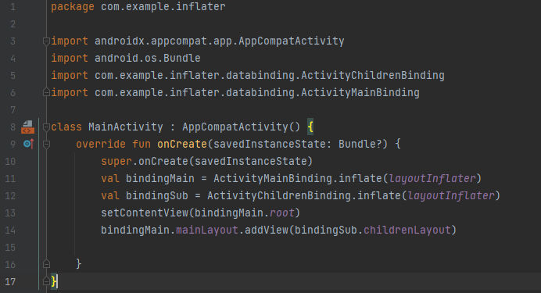The image size is (541, 293).
Task: Click the 'mainLayout' property on line 14
Action: point(207,230)
